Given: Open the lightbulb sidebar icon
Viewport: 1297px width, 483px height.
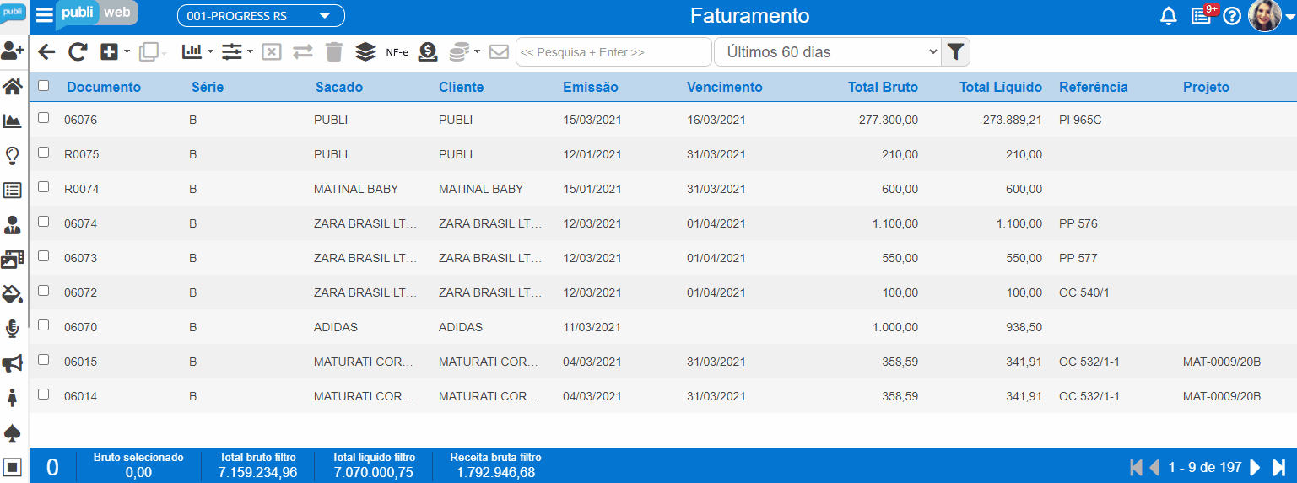Looking at the screenshot, I should [13, 156].
